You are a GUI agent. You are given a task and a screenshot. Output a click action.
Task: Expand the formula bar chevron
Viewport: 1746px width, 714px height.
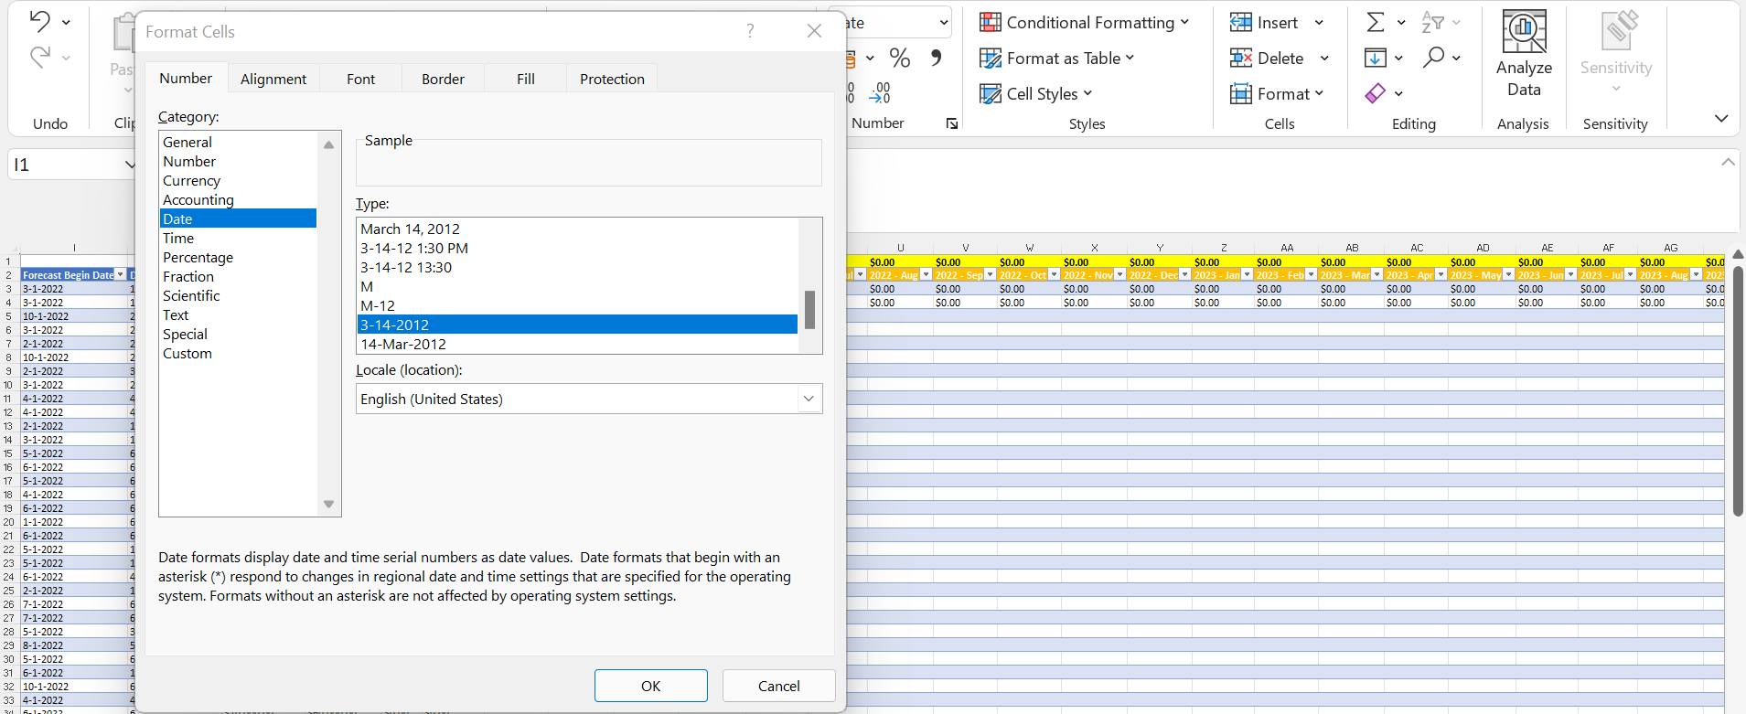pyautogui.click(x=1728, y=162)
